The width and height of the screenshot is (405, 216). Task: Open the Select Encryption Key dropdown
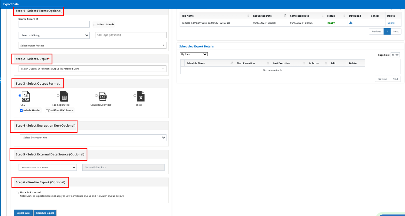tap(93, 137)
